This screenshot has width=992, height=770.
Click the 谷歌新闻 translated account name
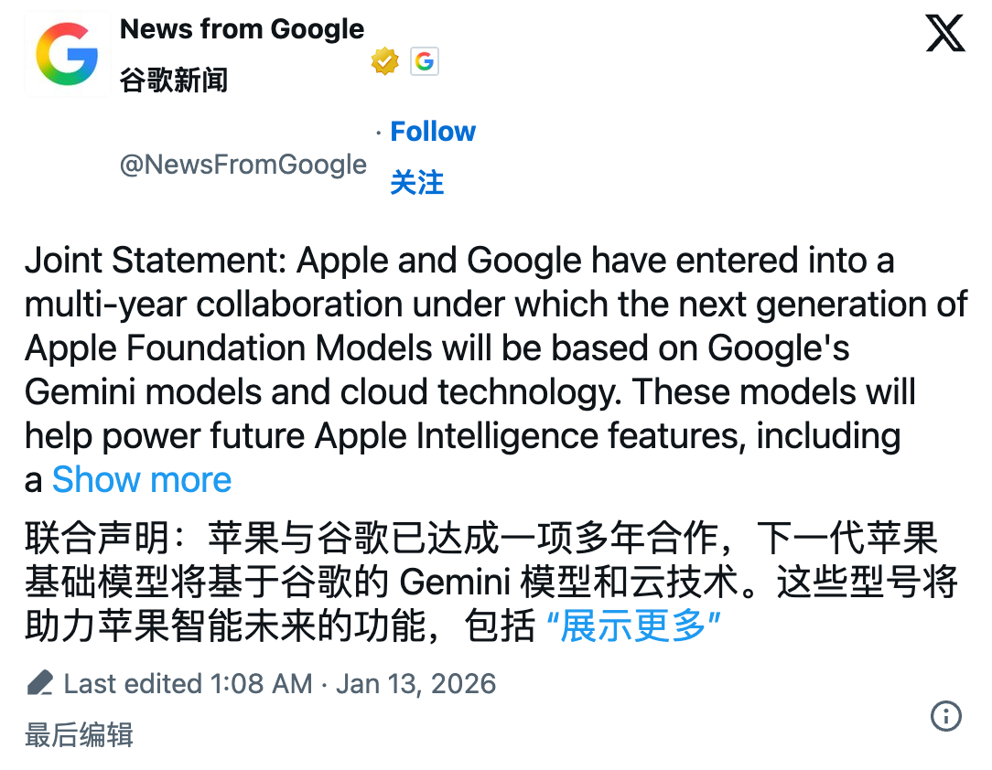(174, 80)
